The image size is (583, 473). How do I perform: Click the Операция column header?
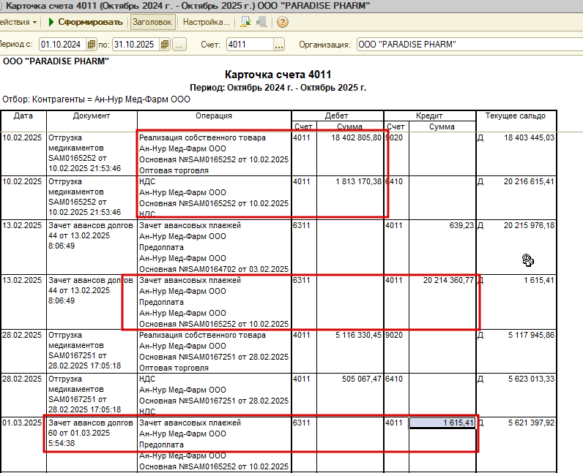(214, 116)
